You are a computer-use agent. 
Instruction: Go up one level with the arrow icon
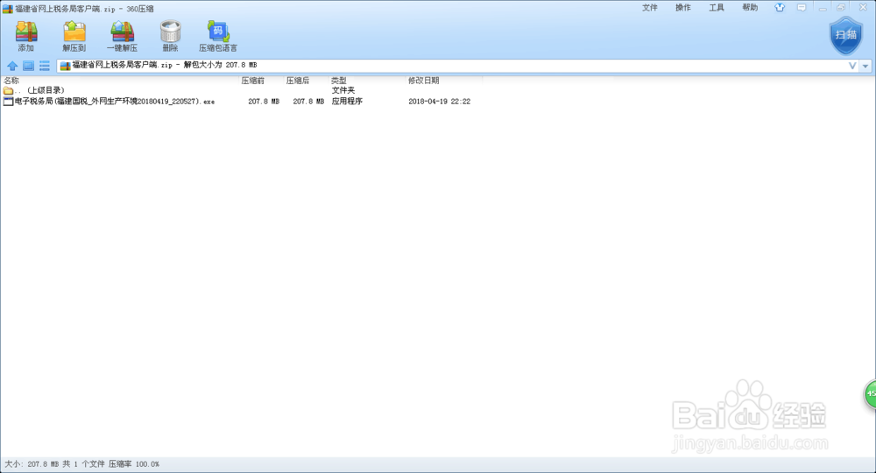(x=12, y=66)
